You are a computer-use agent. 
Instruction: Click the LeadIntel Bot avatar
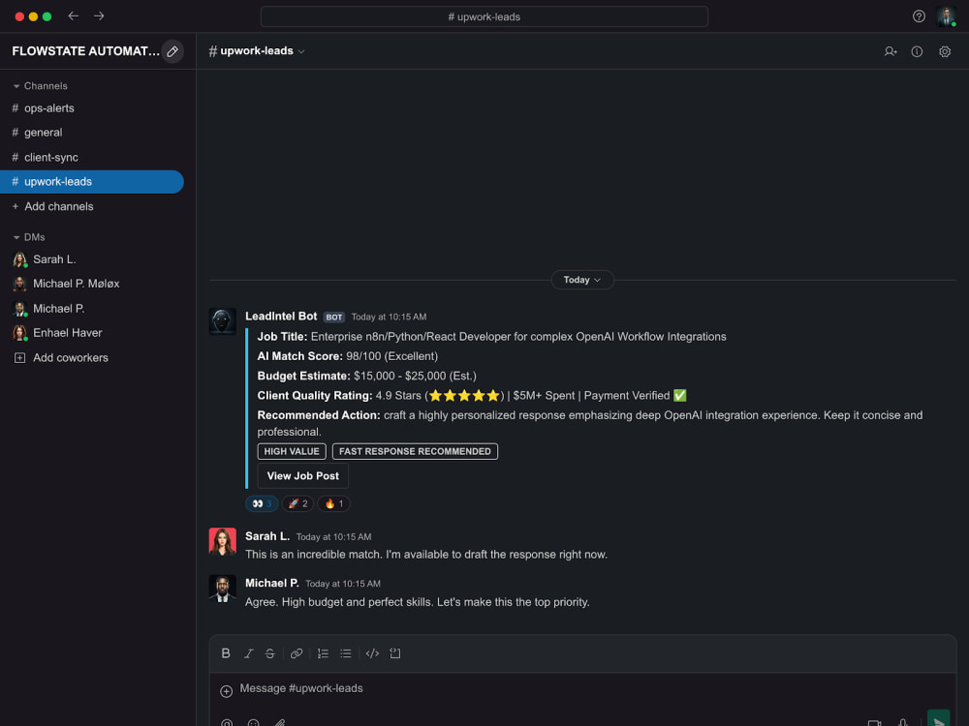[x=223, y=321]
